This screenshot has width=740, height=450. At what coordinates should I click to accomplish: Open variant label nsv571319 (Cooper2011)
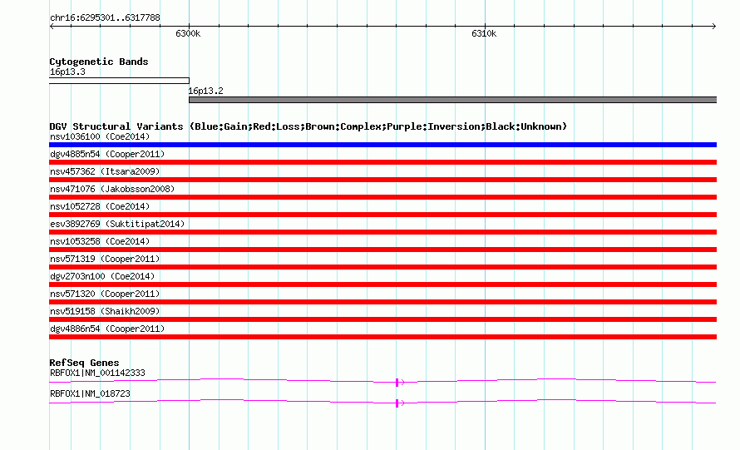pyautogui.click(x=105, y=259)
